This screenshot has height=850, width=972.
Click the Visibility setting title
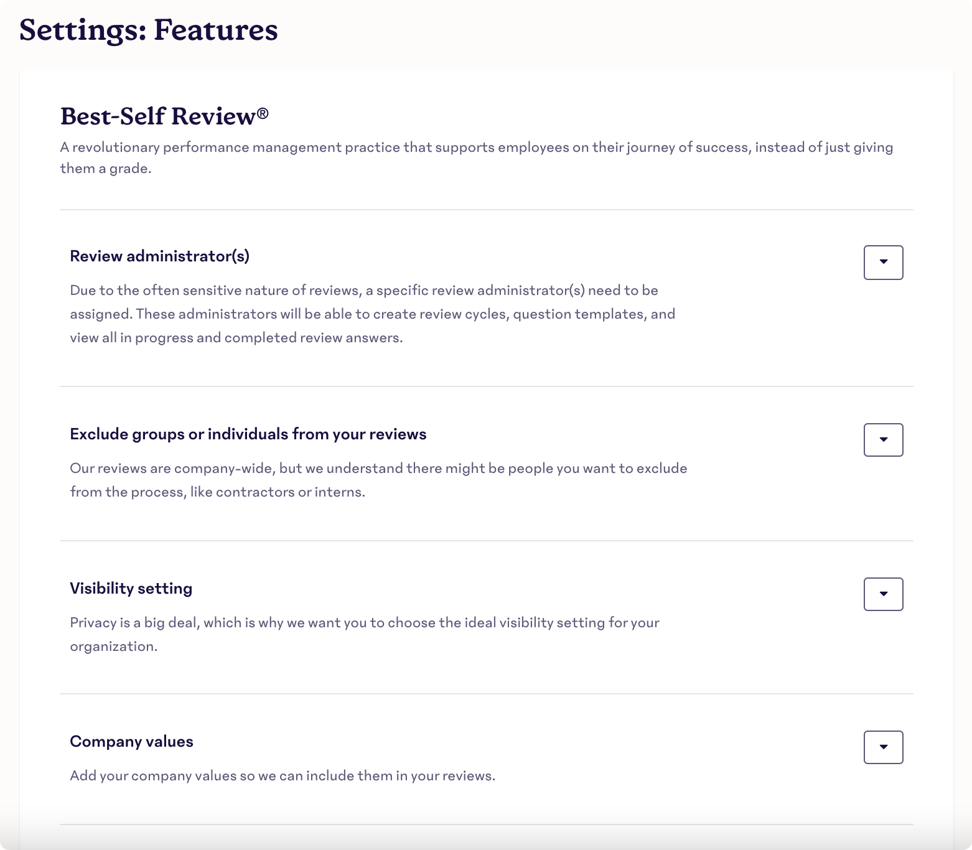point(131,588)
